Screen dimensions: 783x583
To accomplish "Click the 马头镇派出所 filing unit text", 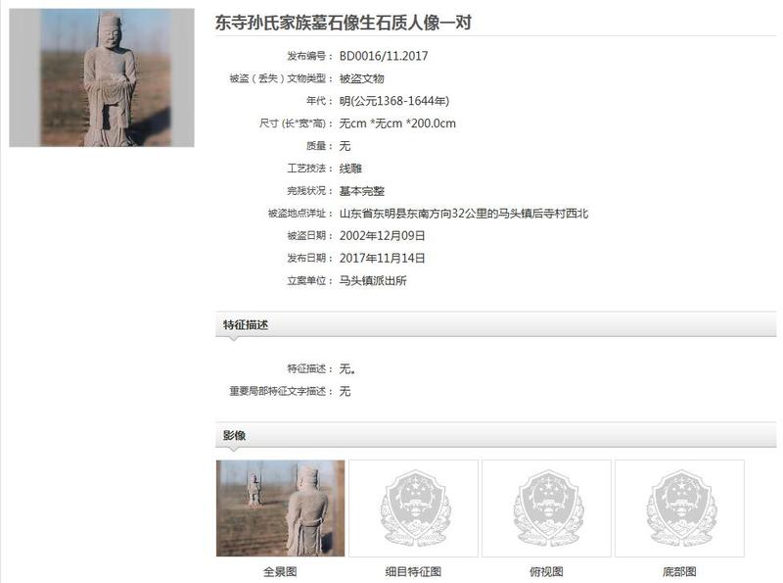I will click(373, 280).
